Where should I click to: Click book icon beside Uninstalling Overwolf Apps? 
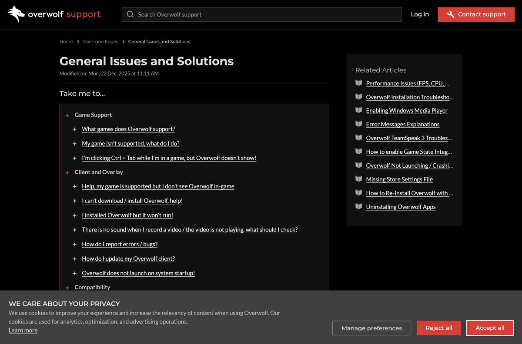(x=358, y=206)
